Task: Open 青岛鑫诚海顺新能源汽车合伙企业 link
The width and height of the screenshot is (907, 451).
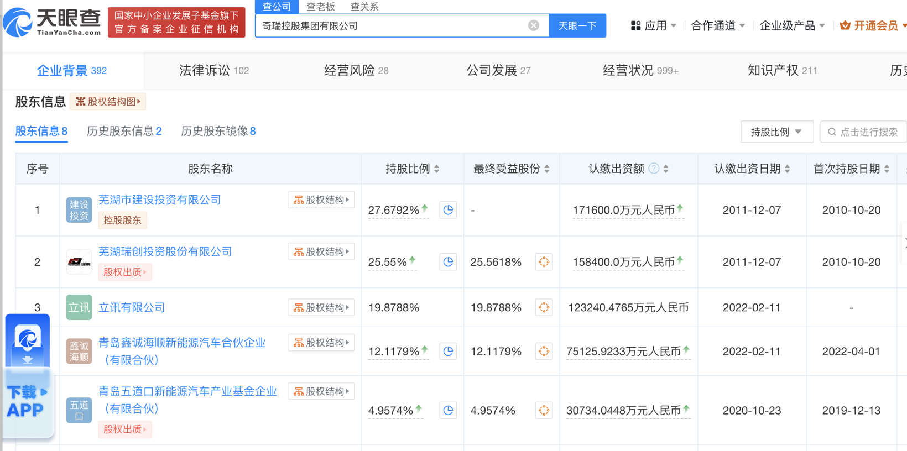Action: click(x=182, y=352)
